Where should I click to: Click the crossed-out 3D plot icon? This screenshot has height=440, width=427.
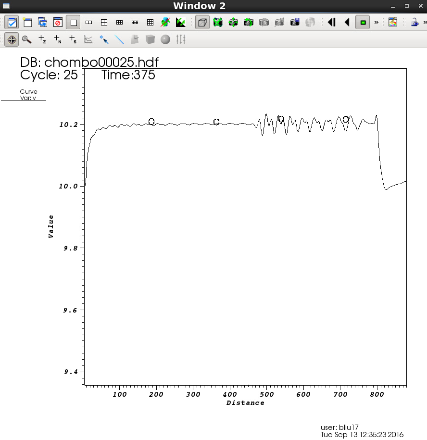pyautogui.click(x=165, y=23)
